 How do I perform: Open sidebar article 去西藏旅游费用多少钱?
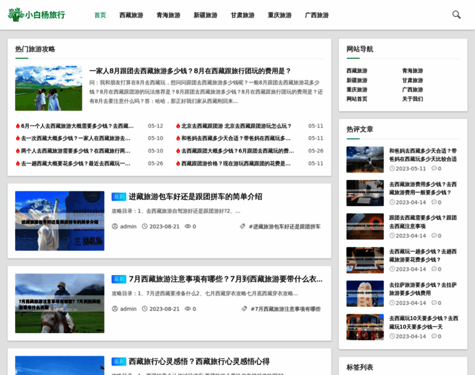(x=423, y=188)
